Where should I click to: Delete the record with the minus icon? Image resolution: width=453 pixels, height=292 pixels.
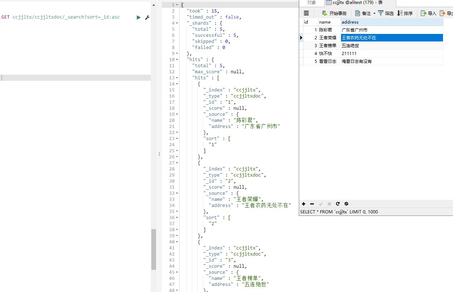pos(312,204)
